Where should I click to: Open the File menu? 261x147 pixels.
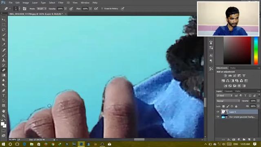(11, 3)
